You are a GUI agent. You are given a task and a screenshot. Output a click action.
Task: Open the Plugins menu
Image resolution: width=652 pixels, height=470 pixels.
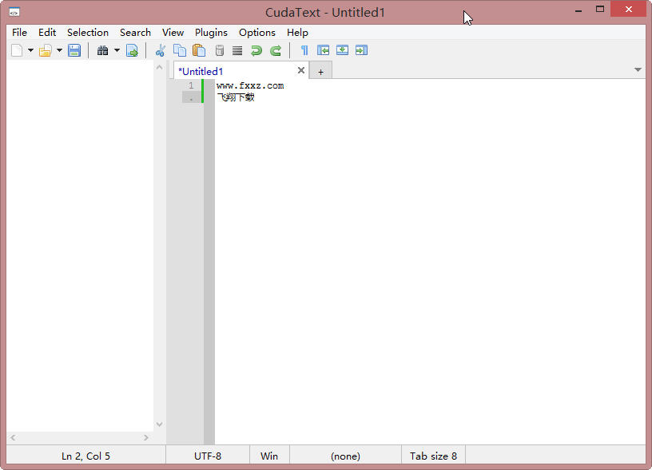211,33
